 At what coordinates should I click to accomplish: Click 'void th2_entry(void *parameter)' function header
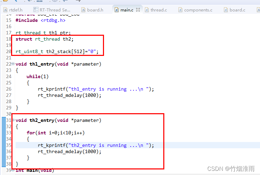coord(58,120)
